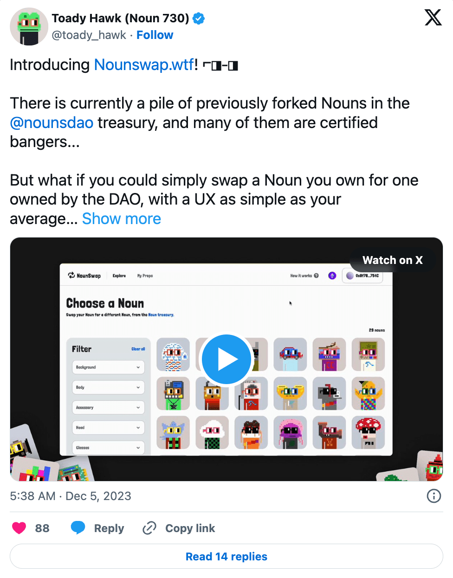Open the Nounswap.wtf link
Viewport: 453px width, 578px height.
144,64
